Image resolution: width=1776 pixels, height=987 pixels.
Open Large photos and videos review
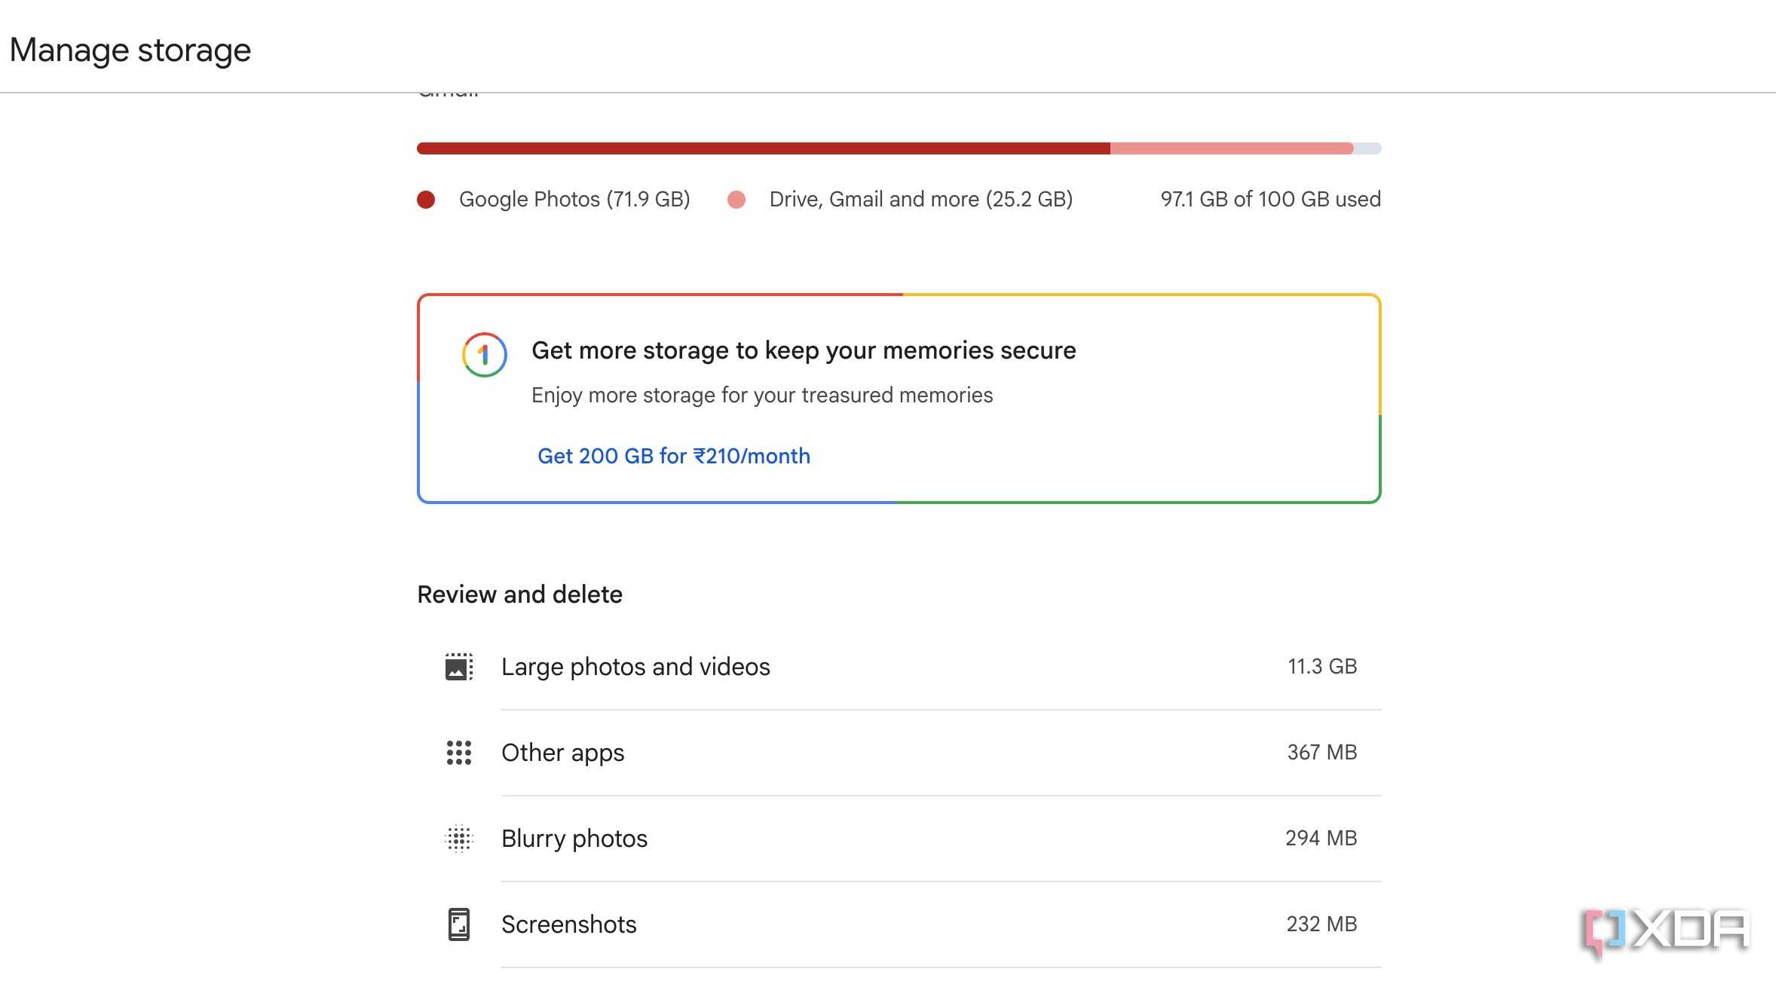click(899, 667)
